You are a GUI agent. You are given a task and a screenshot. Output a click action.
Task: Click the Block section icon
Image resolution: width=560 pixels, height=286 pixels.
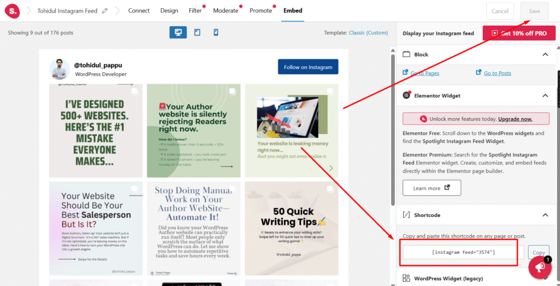(x=406, y=54)
